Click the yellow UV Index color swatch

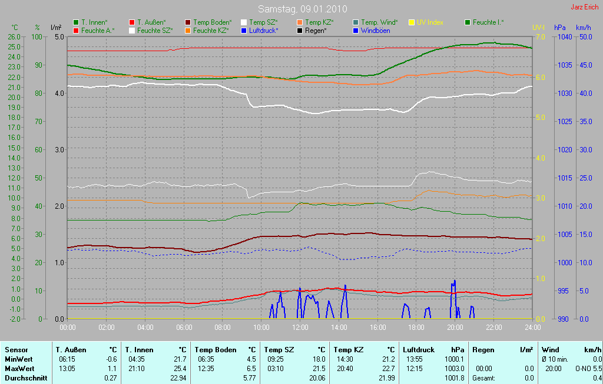click(412, 22)
